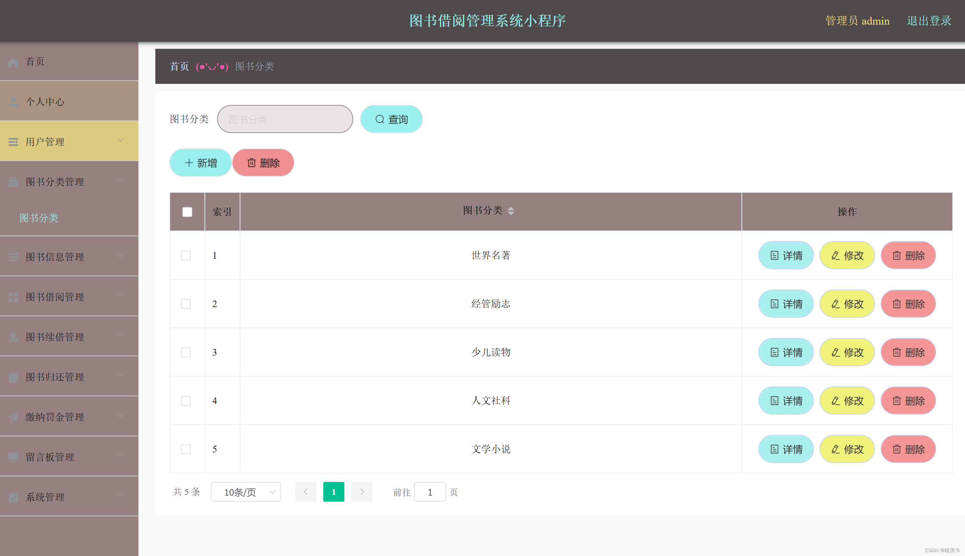Expand 图书信息管理 with its chevron
The height and width of the screenshot is (556, 965).
(x=120, y=256)
